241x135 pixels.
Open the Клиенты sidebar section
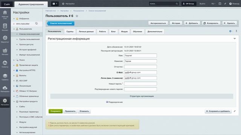pyautogui.click(x=5, y=64)
